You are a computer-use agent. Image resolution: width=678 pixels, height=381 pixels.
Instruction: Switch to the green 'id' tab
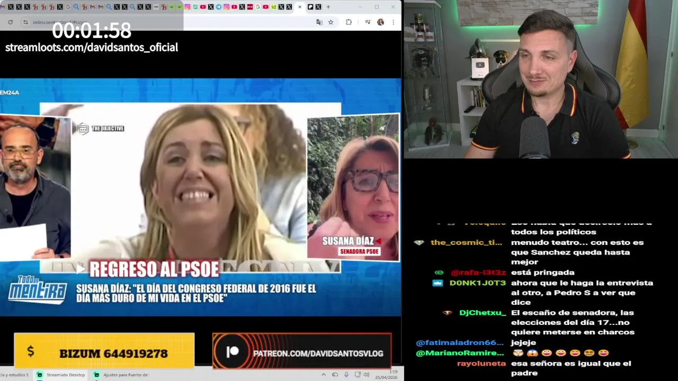pyautogui.click(x=273, y=7)
